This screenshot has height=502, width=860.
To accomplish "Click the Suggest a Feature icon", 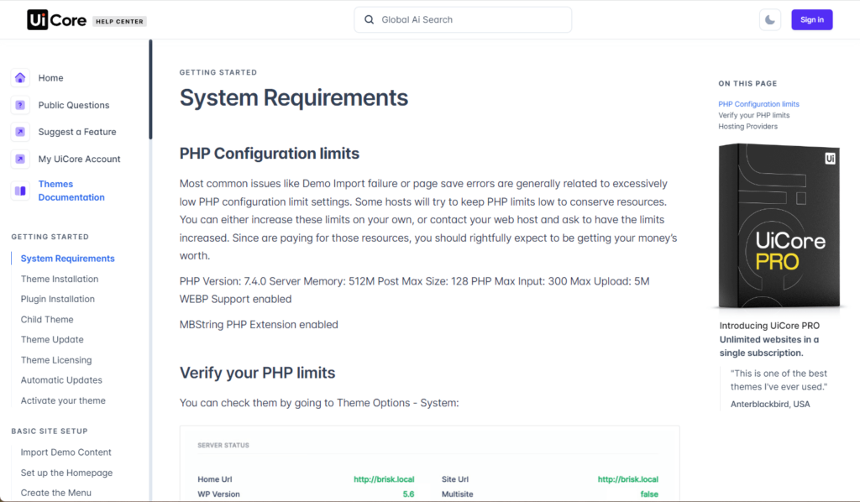I will [x=20, y=132].
